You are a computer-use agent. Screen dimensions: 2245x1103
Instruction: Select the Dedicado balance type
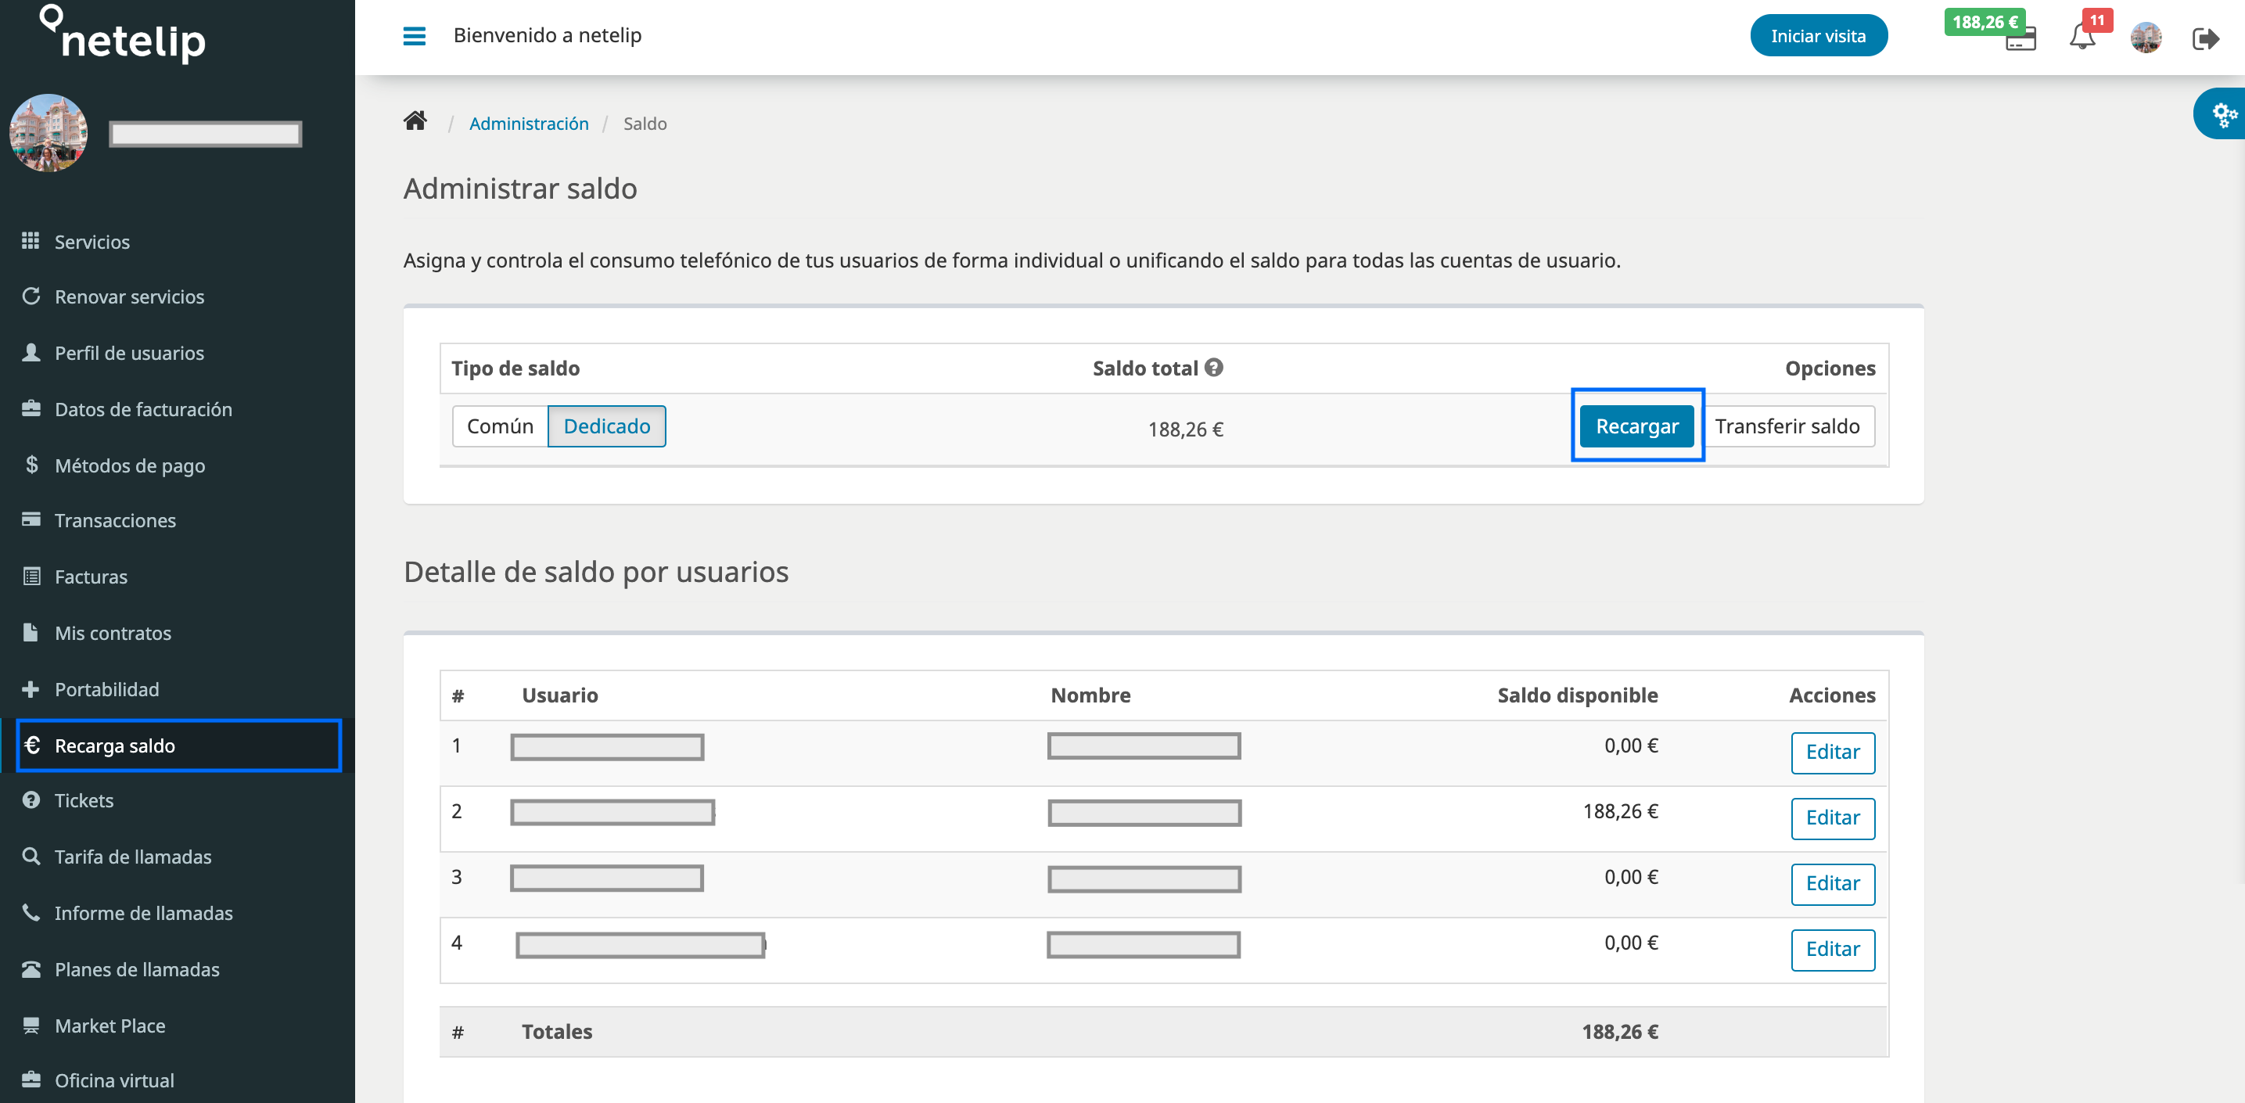point(606,426)
